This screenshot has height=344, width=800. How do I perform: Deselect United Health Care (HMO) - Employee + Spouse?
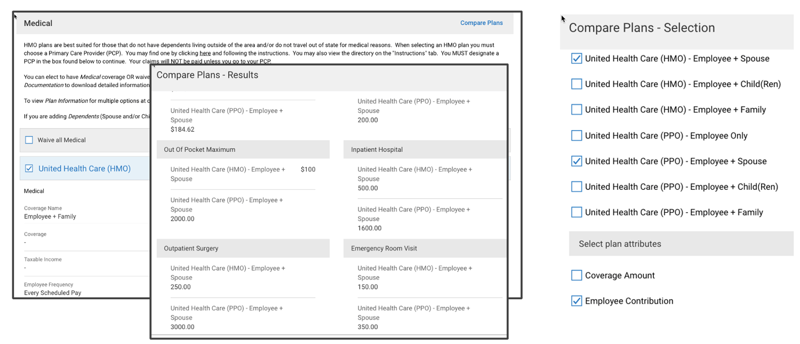577,59
